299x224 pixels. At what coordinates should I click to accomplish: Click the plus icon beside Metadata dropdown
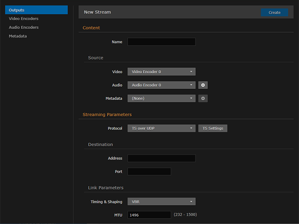point(203,98)
